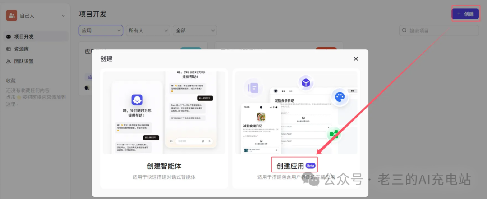
Task: Click the magnifier icon in search box
Action: [404, 30]
